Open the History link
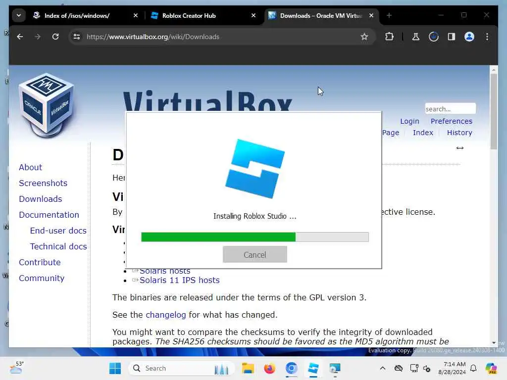The image size is (507, 380). coord(459,133)
